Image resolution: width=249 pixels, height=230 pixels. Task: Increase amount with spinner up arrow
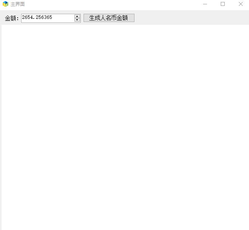77,16
